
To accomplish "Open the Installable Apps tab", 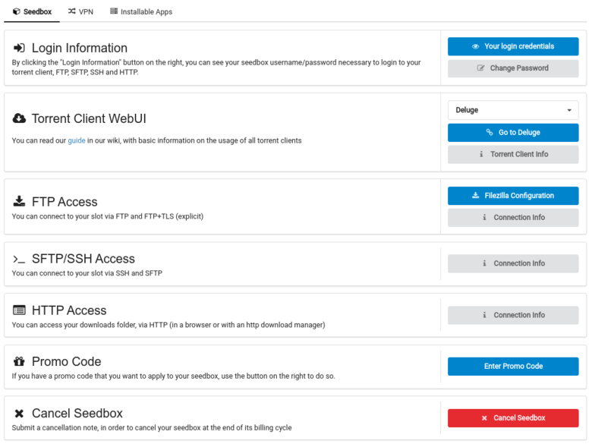I will 141,11.
